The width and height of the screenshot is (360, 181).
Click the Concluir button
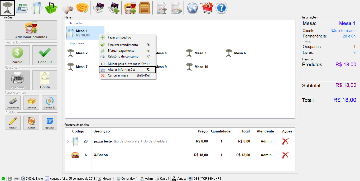(x=45, y=55)
